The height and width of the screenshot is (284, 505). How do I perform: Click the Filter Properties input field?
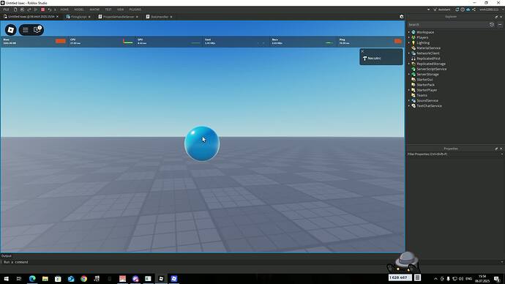pyautogui.click(x=454, y=154)
